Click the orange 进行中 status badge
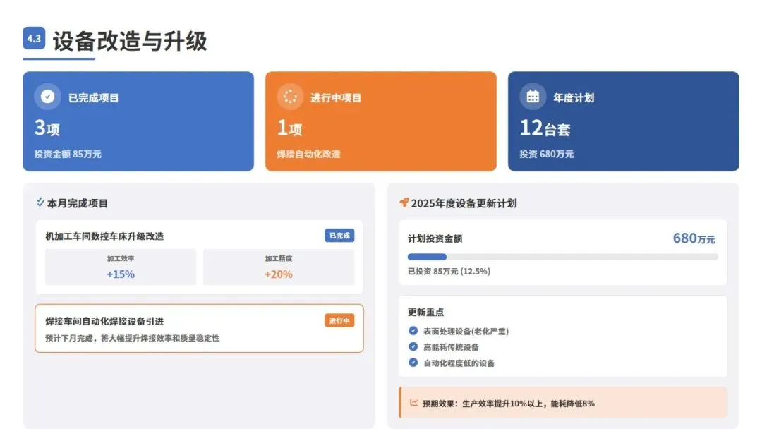This screenshot has height=429, width=762. [339, 320]
